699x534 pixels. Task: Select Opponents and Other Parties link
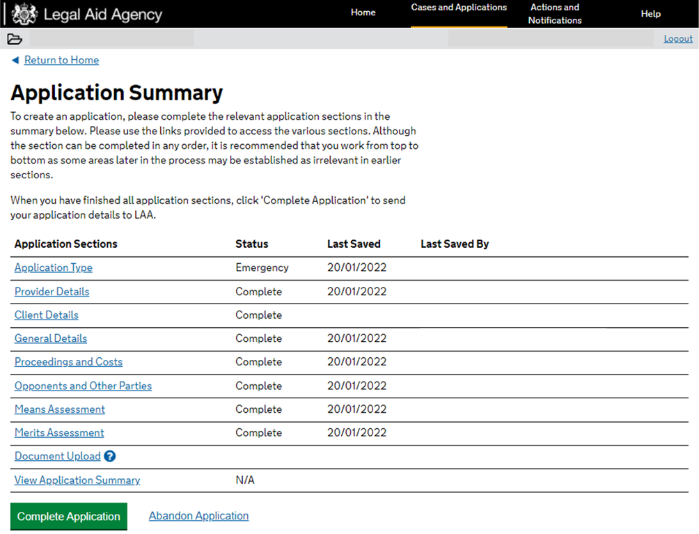click(83, 386)
